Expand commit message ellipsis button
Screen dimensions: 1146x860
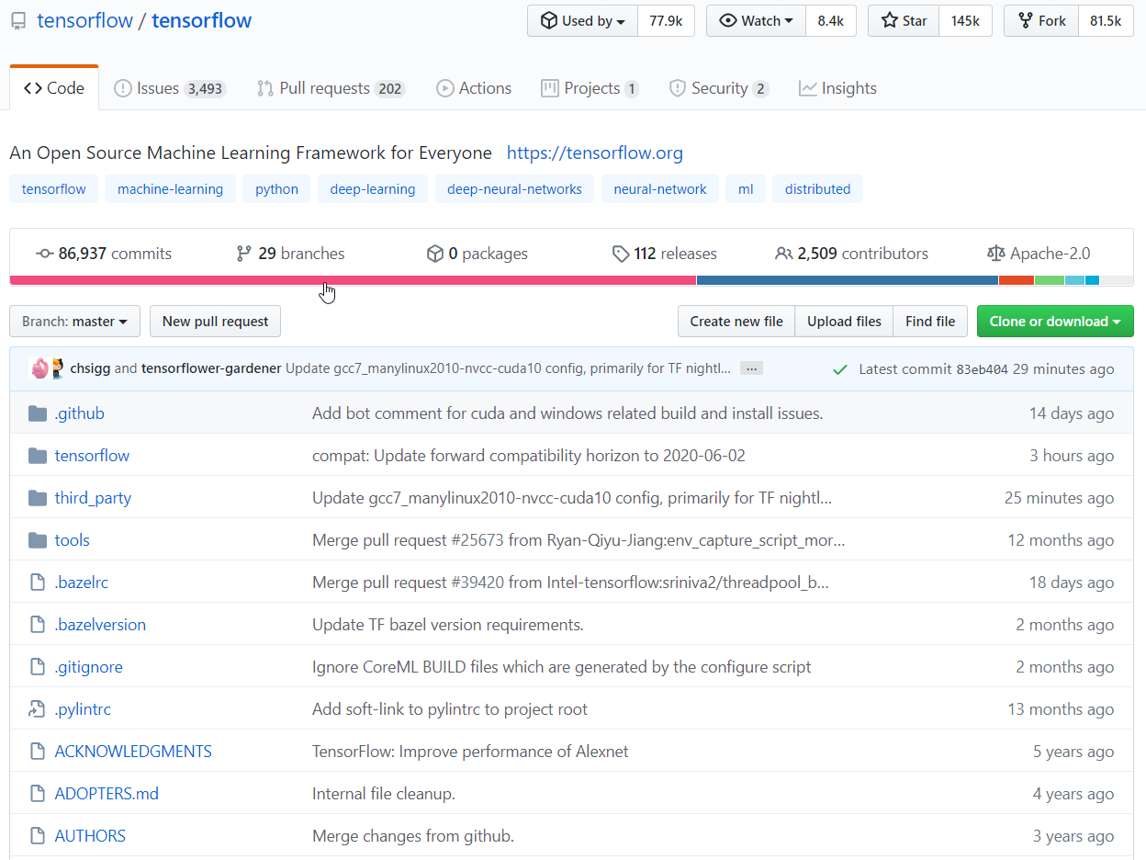tap(751, 368)
